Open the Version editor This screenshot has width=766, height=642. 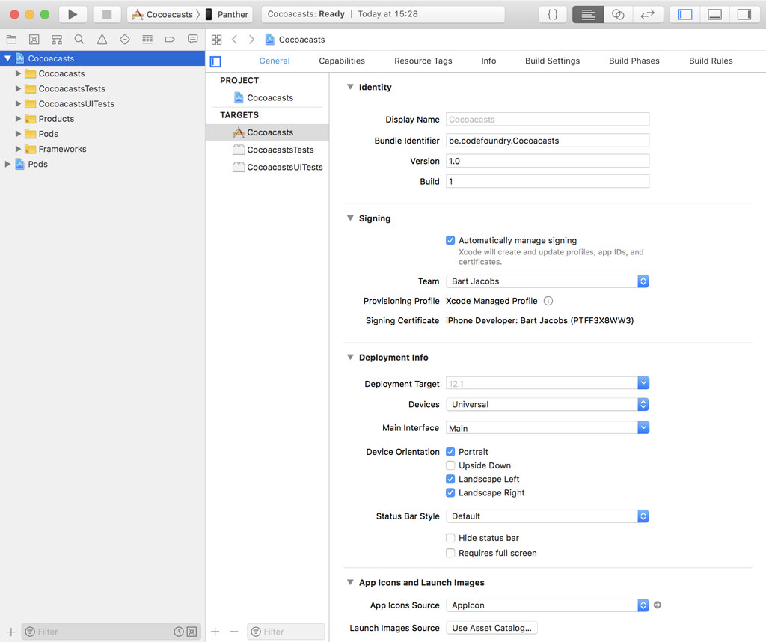648,14
